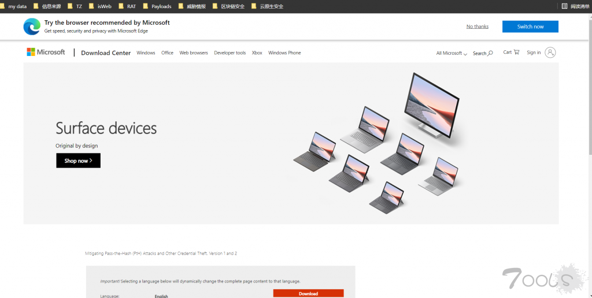Click the Sign in text link
This screenshot has height=298, width=592.
534,53
